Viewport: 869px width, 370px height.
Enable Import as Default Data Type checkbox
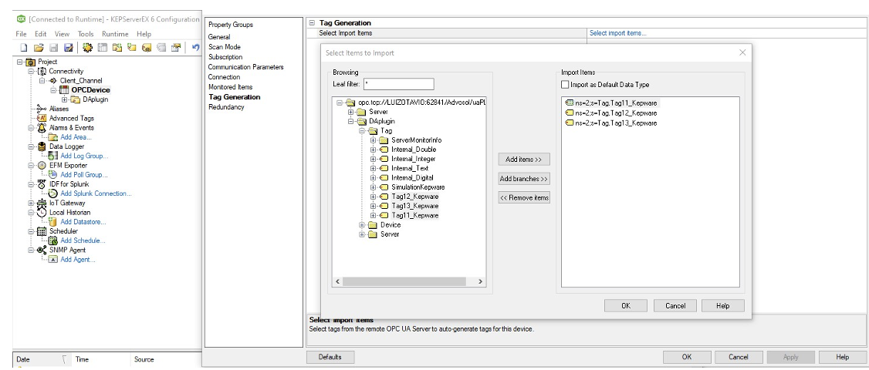click(x=565, y=85)
